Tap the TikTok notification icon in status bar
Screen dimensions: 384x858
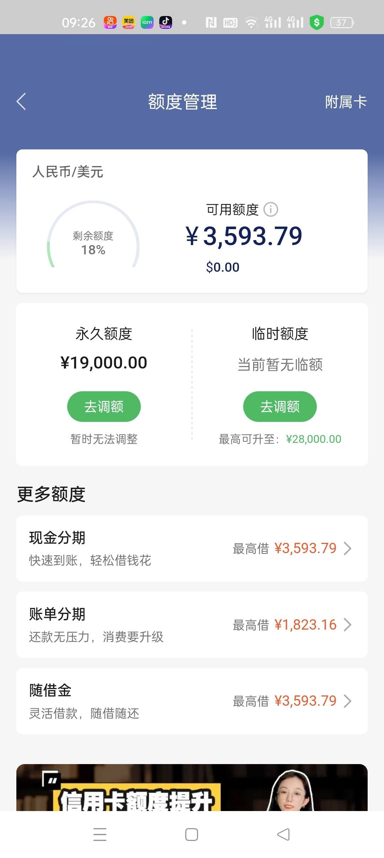click(166, 22)
